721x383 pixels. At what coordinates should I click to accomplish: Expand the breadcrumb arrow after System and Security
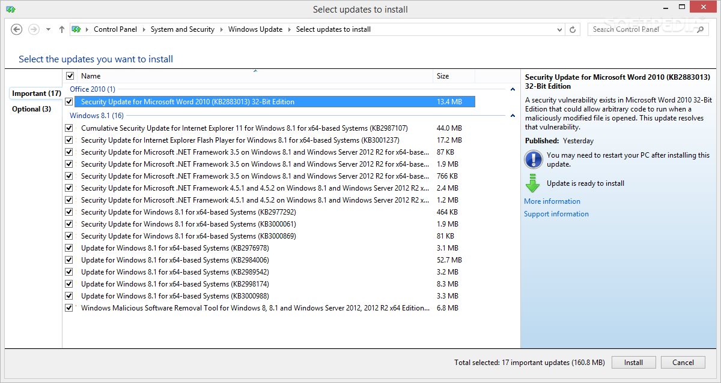[x=221, y=29]
